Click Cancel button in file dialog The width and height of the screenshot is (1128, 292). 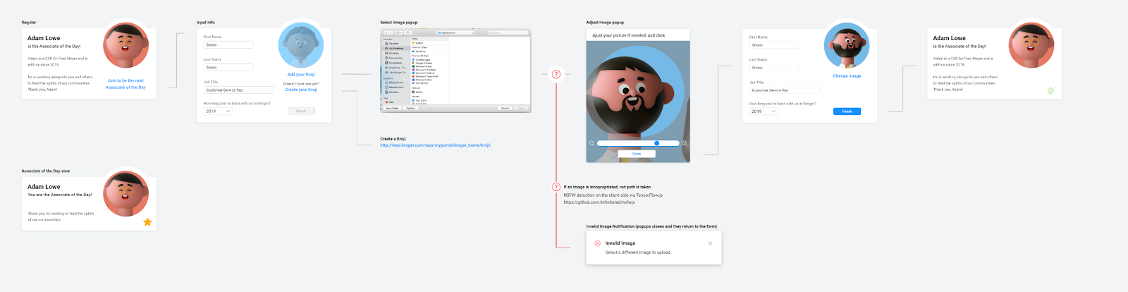505,108
